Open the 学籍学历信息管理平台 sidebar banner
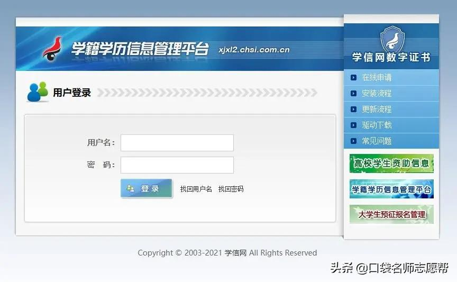This screenshot has width=457, height=282. coord(391,189)
